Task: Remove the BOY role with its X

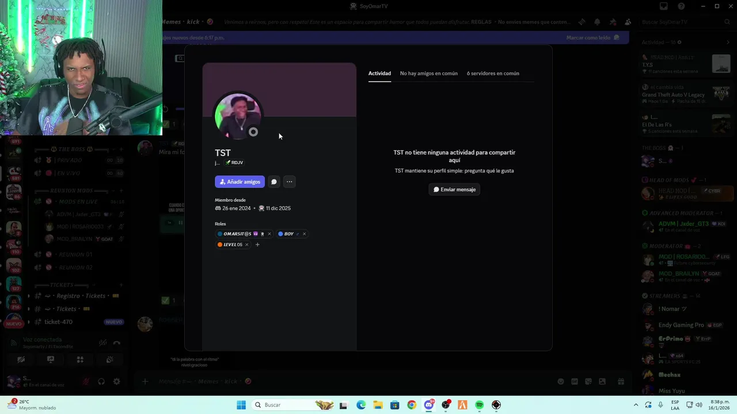Action: [x=304, y=234]
